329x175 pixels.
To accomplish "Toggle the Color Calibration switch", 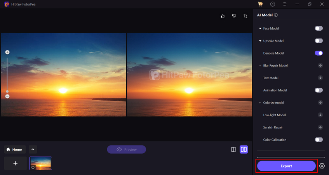I will coord(319,140).
